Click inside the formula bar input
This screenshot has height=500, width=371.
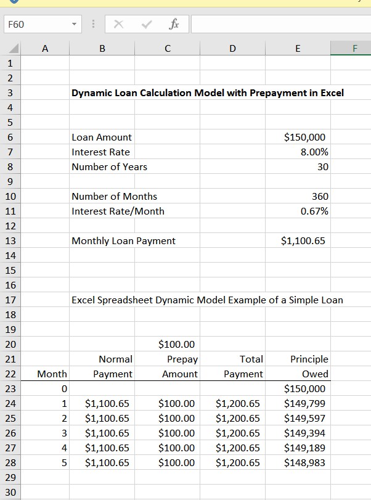pyautogui.click(x=281, y=24)
